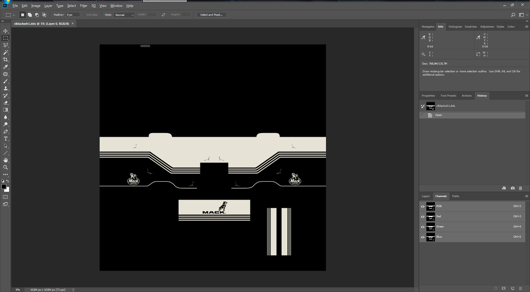Screen dimensions: 530x292
Task: Select the Rectangular Marquee tool in toolbox
Action: tap(6, 38)
